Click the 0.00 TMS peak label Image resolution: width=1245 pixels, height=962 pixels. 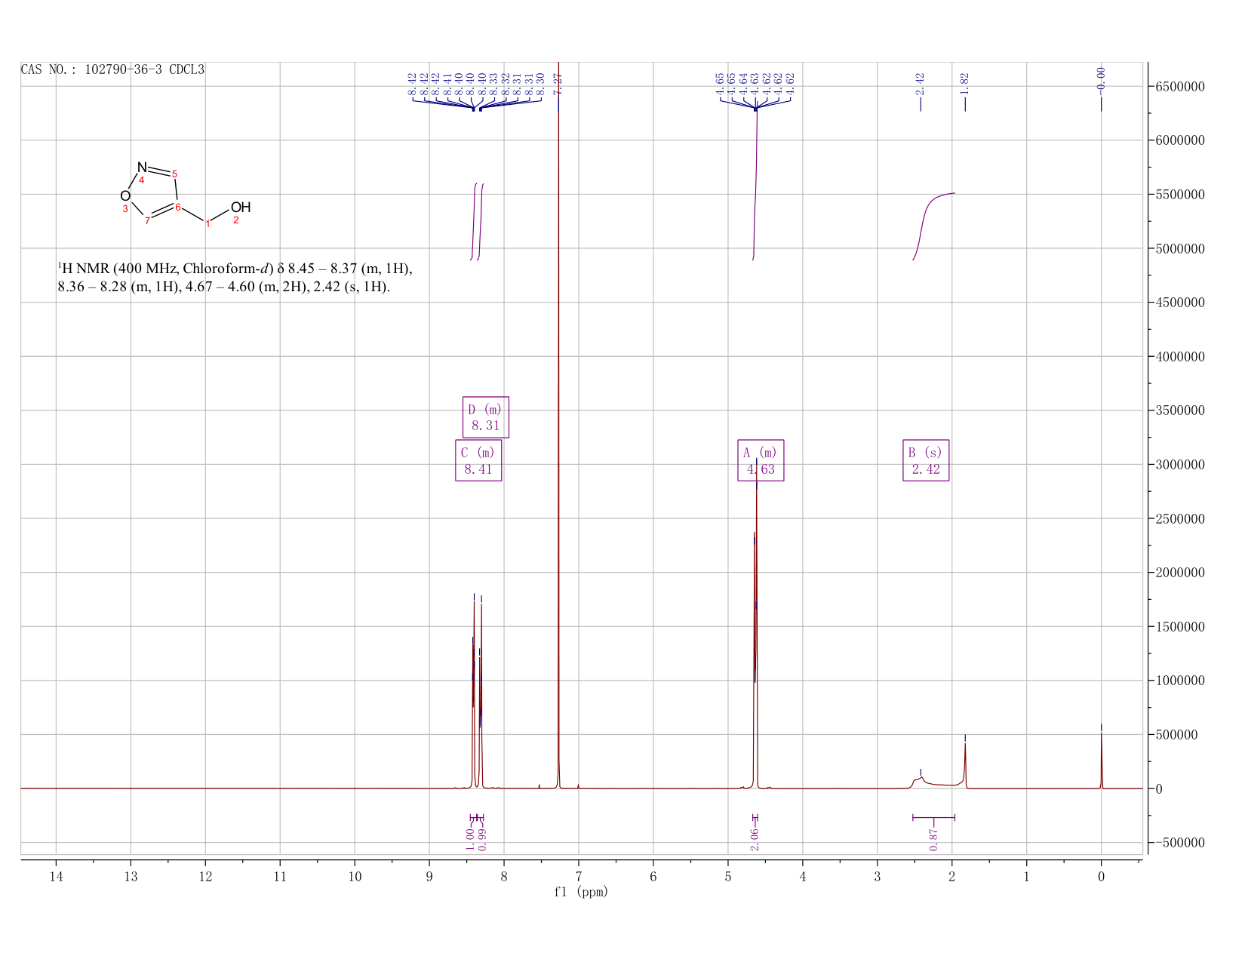(x=1101, y=78)
